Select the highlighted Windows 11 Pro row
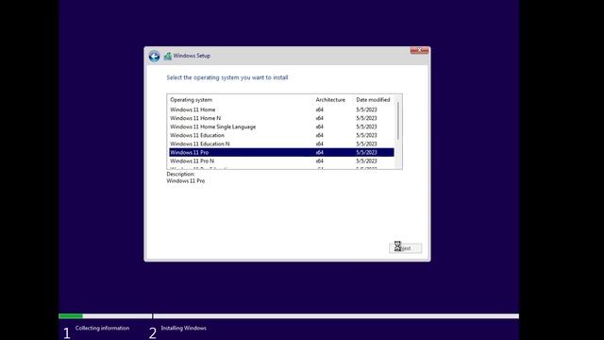 pyautogui.click(x=281, y=152)
